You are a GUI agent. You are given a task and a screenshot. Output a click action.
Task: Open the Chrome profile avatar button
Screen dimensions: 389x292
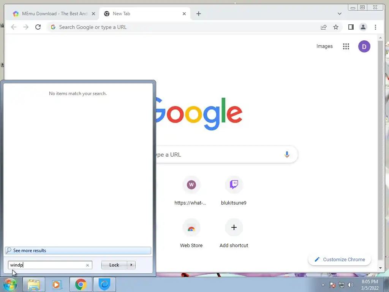pos(363,27)
